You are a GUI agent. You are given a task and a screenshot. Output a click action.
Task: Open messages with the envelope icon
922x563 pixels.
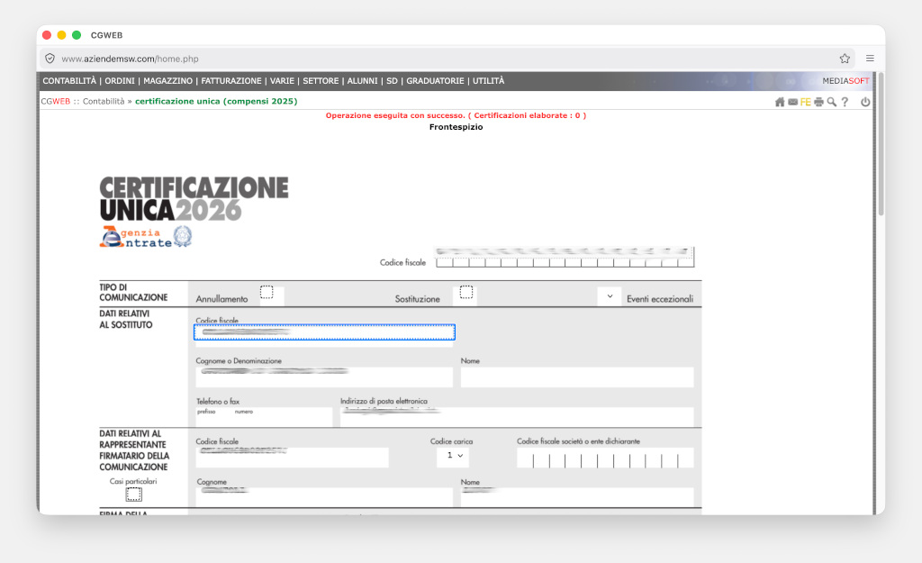point(792,102)
